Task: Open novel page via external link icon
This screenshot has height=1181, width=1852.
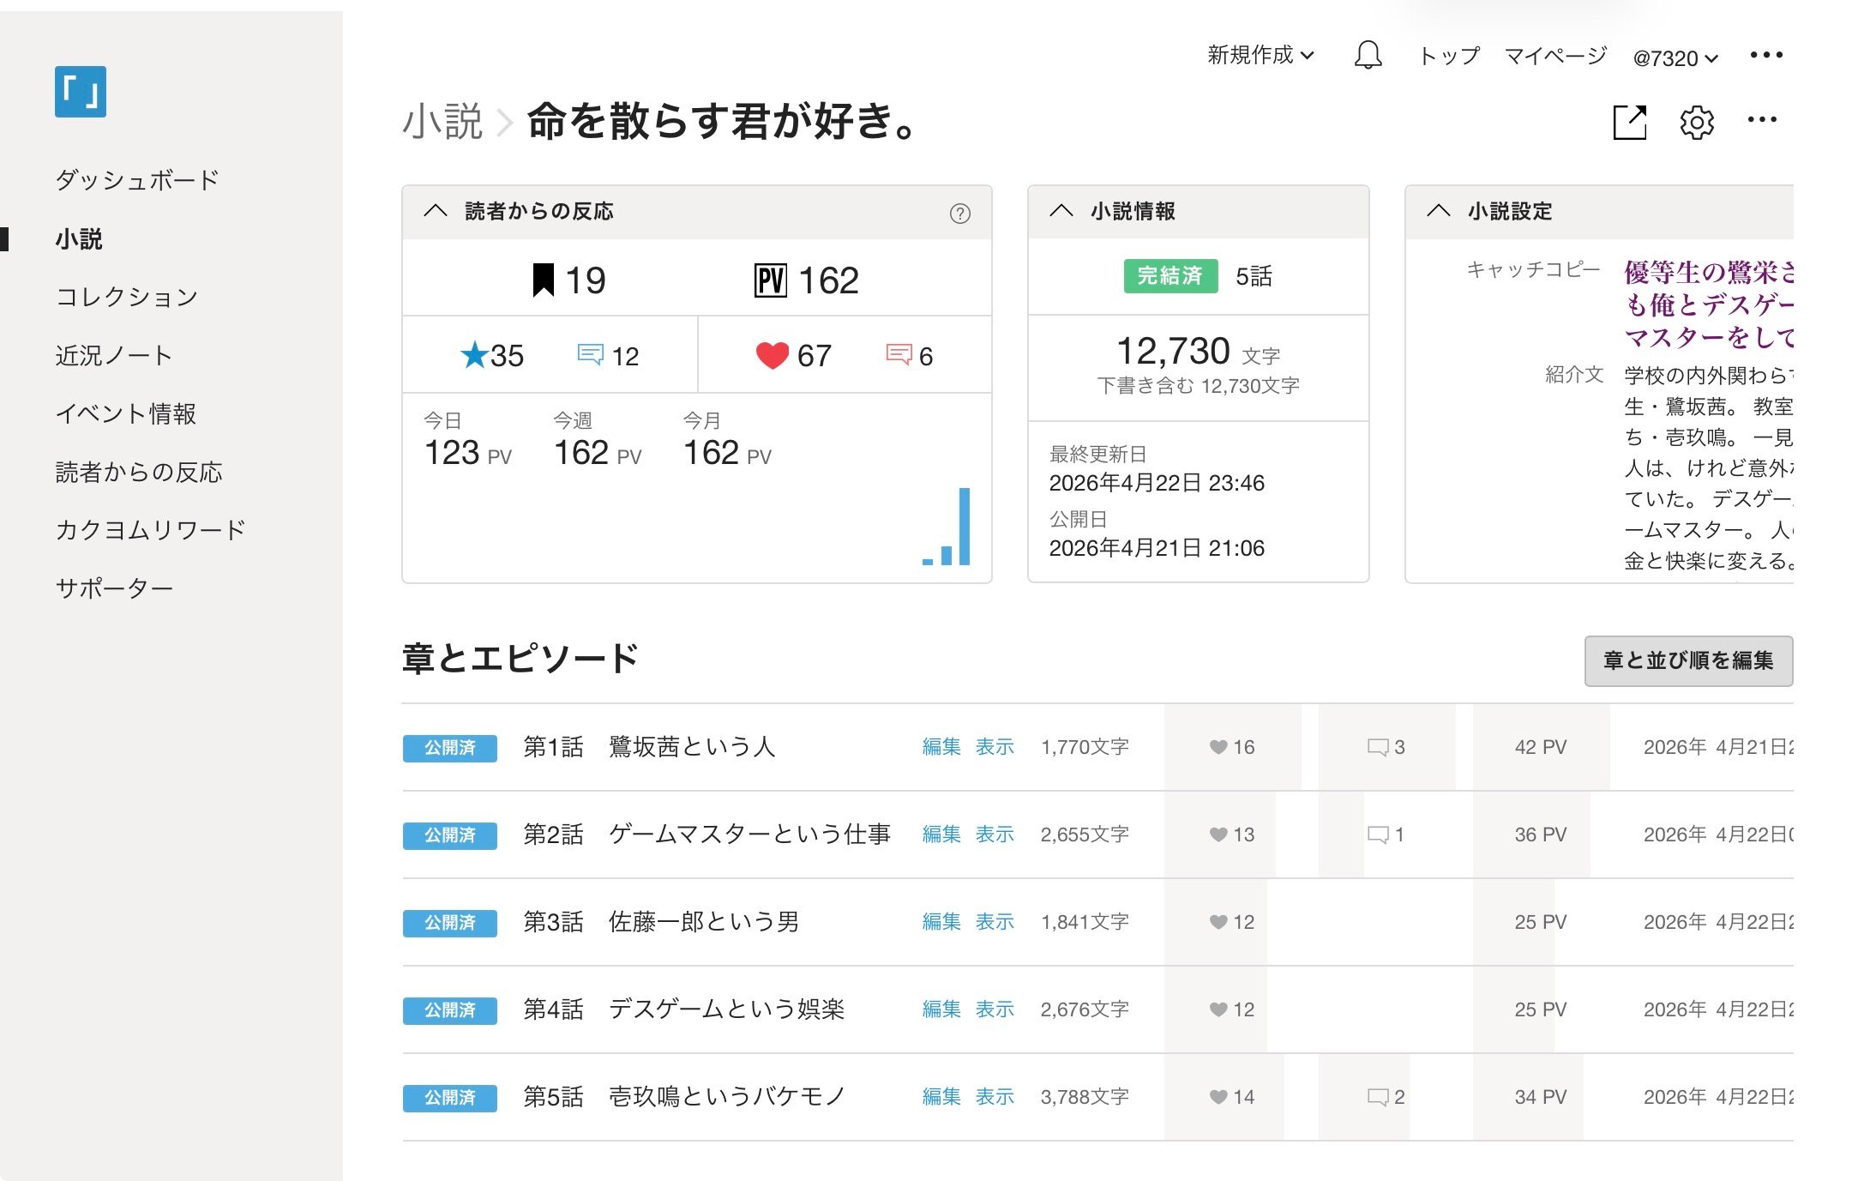Action: 1629,122
